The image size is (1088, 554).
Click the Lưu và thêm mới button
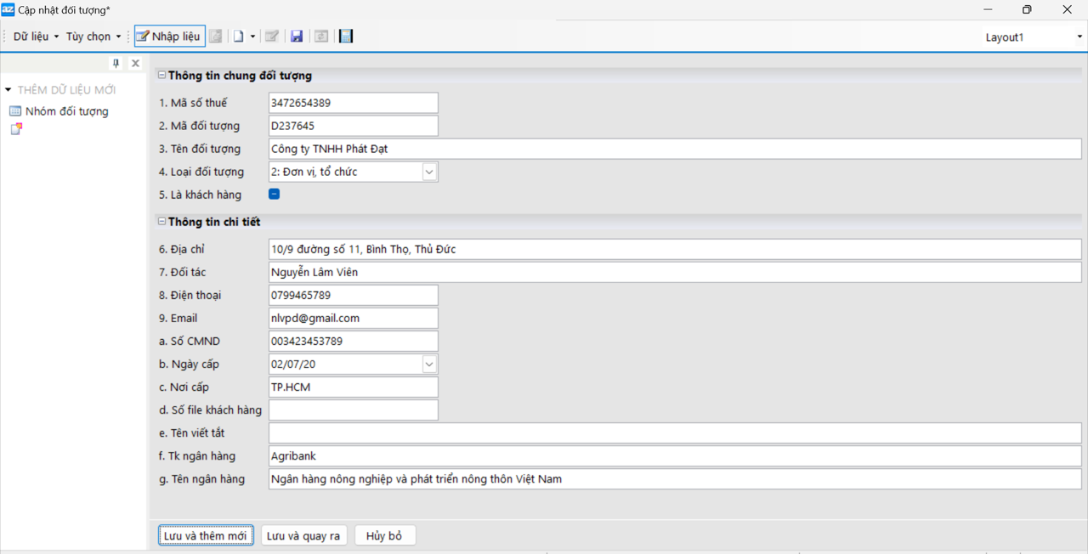point(206,536)
